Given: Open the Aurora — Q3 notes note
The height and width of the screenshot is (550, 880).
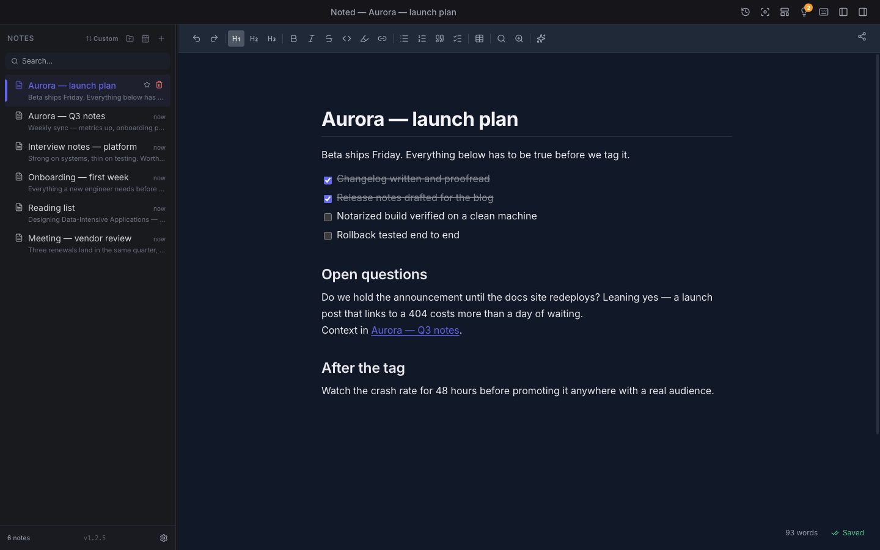Looking at the screenshot, I should [87, 121].
